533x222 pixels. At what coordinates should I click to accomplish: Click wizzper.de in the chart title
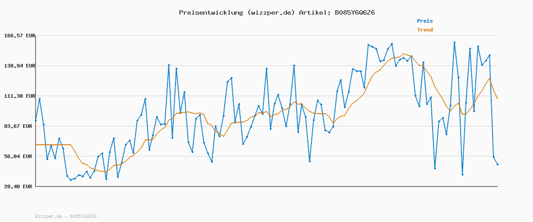271,12
